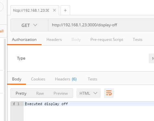Image resolution: width=154 pixels, height=121 pixels.
Task: Open the authorization Type dropdown
Action: click(151, 58)
